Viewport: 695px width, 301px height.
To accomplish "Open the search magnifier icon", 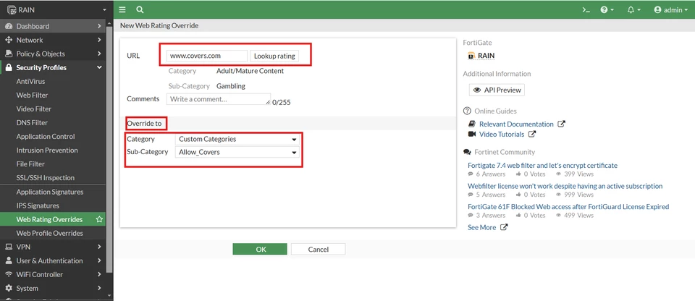I will [140, 9].
